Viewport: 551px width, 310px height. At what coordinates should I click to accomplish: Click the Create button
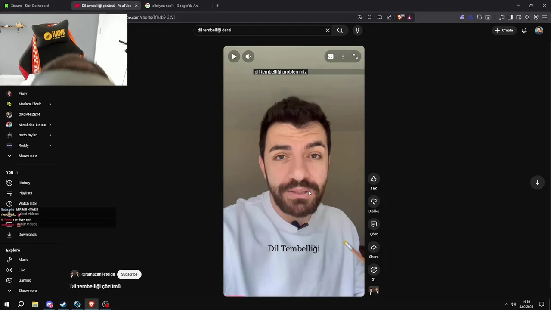click(x=504, y=30)
